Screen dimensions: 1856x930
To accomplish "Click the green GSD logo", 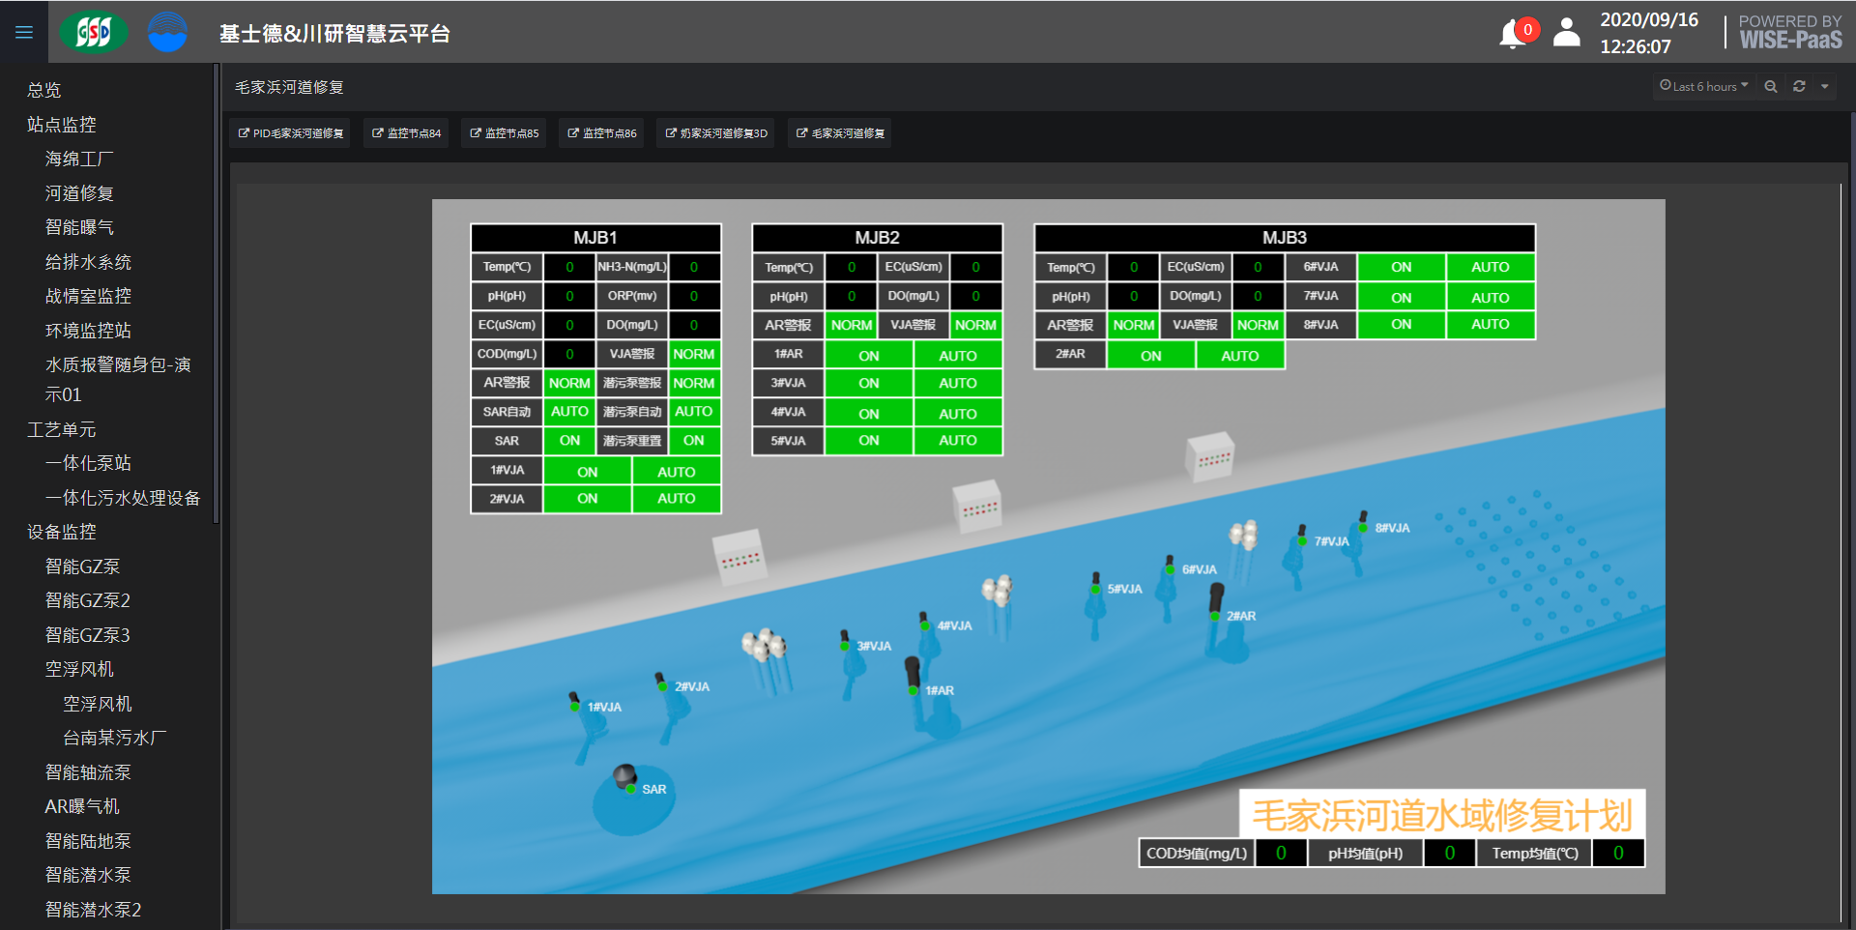I will pos(94,33).
